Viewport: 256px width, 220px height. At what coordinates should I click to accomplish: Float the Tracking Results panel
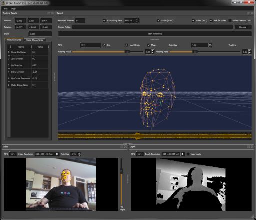point(49,13)
